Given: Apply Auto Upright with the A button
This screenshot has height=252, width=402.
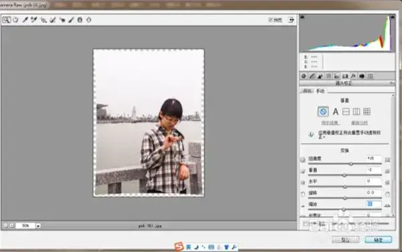Looking at the screenshot, I should [336, 111].
